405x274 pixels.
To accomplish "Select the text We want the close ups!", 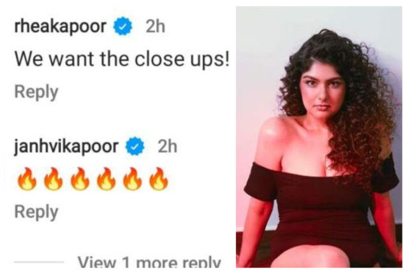I will pos(122,60).
